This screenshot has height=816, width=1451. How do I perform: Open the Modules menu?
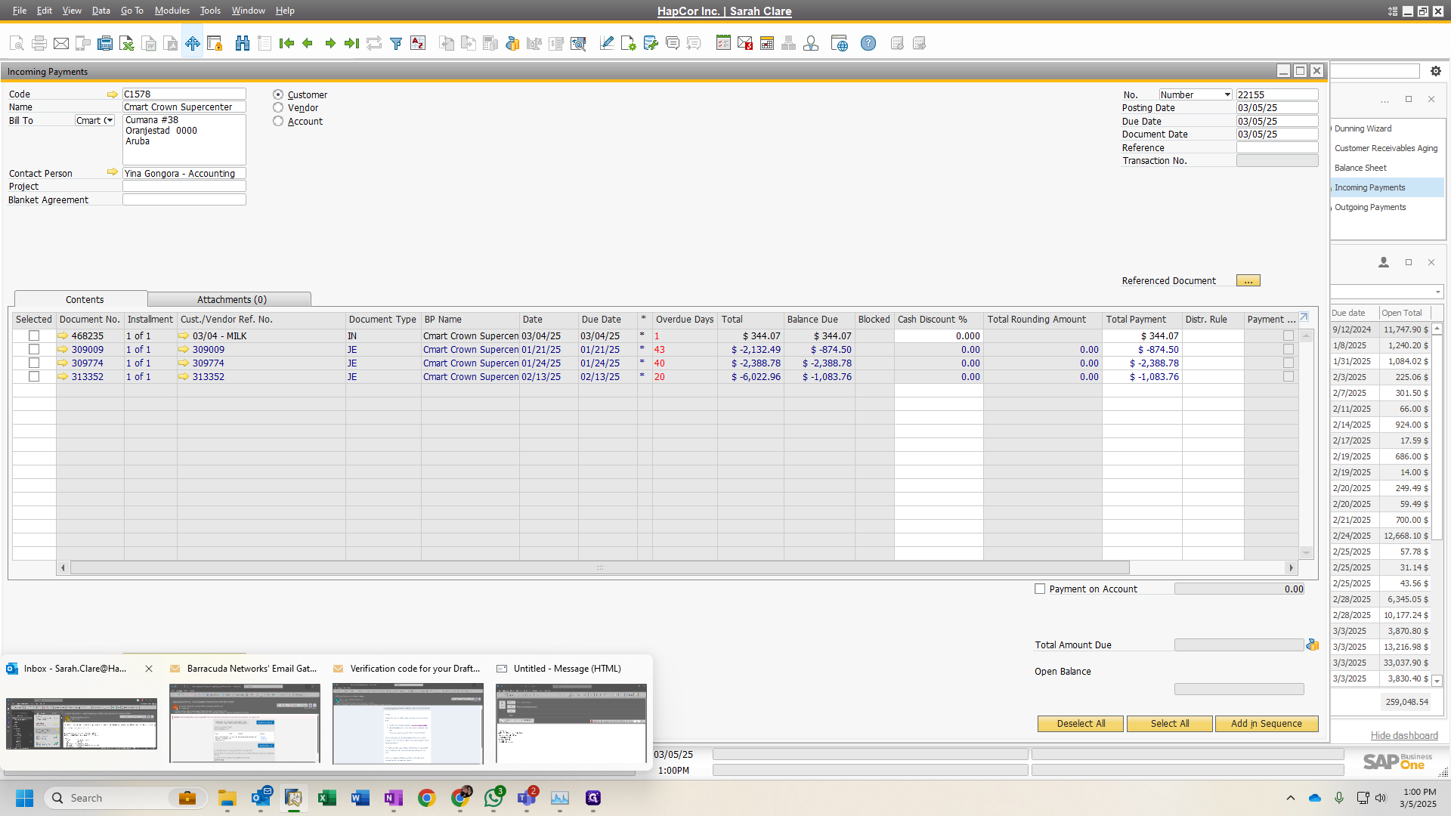[x=172, y=11]
